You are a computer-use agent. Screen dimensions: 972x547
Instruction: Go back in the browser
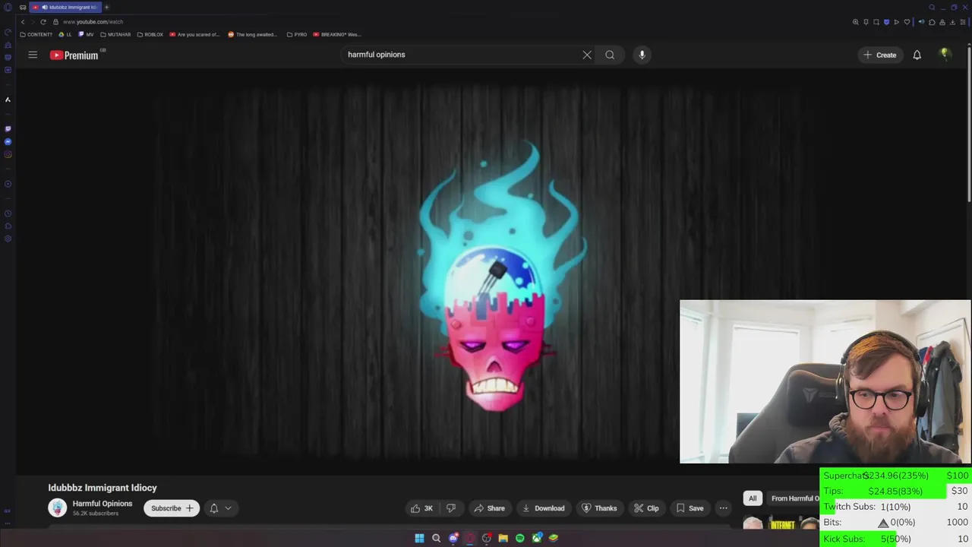[23, 22]
